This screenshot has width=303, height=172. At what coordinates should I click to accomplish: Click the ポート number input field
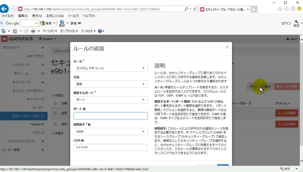(111, 116)
